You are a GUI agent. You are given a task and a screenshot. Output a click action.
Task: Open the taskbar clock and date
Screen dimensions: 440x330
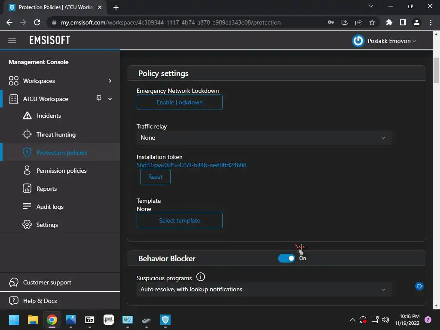(x=407, y=320)
